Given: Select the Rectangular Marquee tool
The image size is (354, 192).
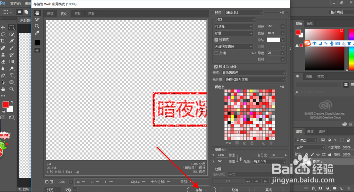Looking at the screenshot, I should point(12,28).
